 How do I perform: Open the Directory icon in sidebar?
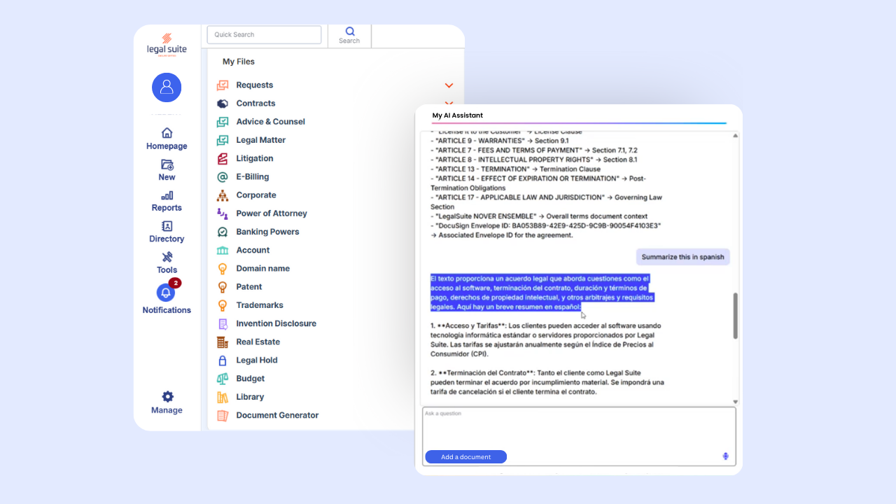pos(167,226)
